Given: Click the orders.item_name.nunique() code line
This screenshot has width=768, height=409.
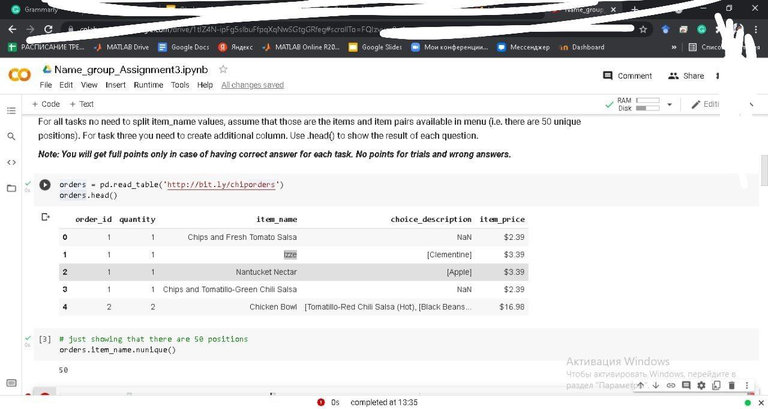Looking at the screenshot, I should (118, 350).
